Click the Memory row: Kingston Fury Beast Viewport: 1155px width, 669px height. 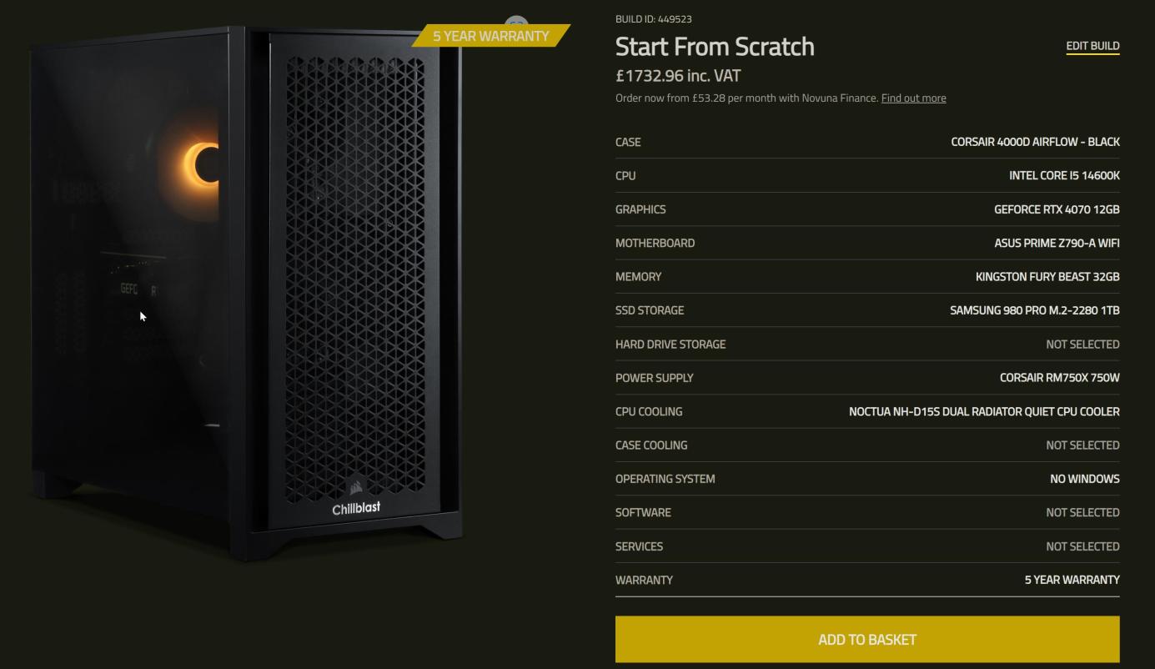coord(867,277)
